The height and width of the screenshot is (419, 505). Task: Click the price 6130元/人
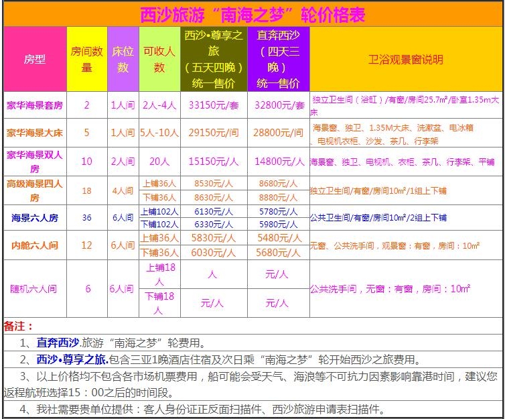point(214,212)
